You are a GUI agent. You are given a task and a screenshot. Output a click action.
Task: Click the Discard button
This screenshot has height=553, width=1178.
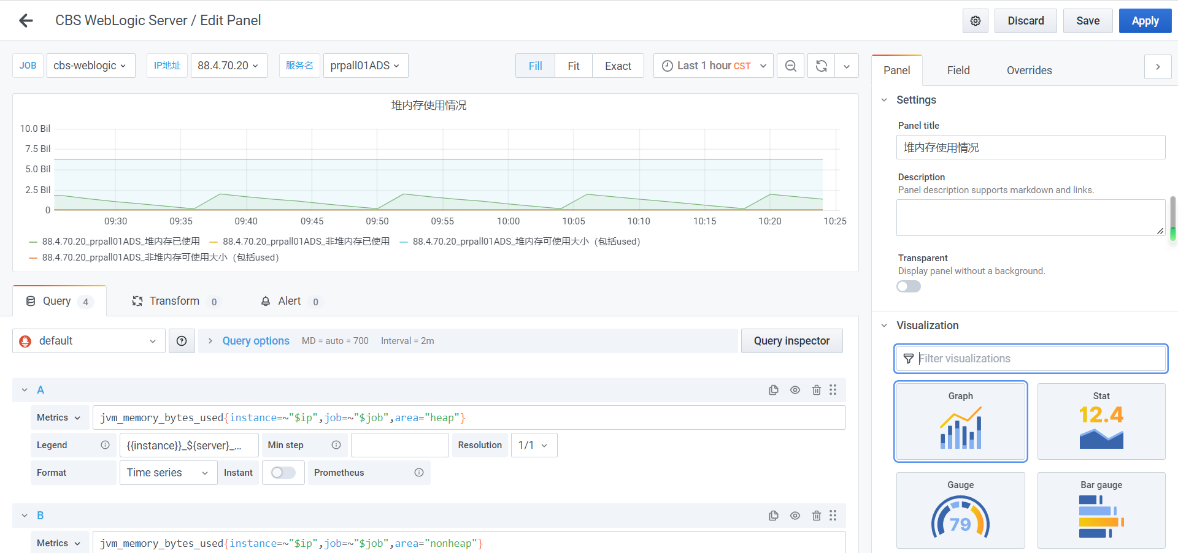point(1026,21)
